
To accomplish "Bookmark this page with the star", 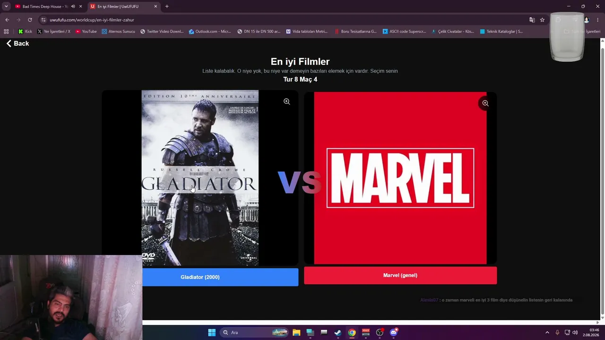I will [x=542, y=20].
